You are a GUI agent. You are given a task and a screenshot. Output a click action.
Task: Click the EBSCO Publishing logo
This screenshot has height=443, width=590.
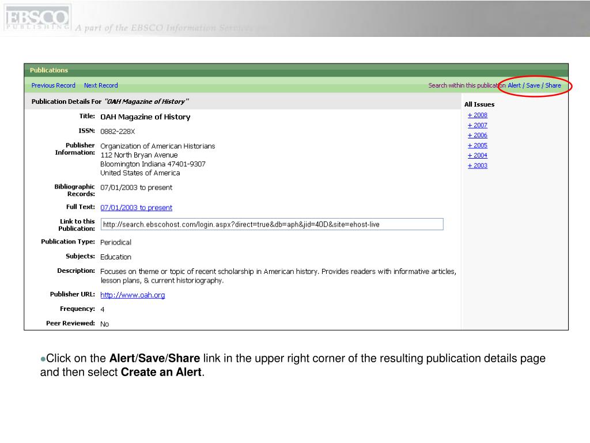(37, 17)
